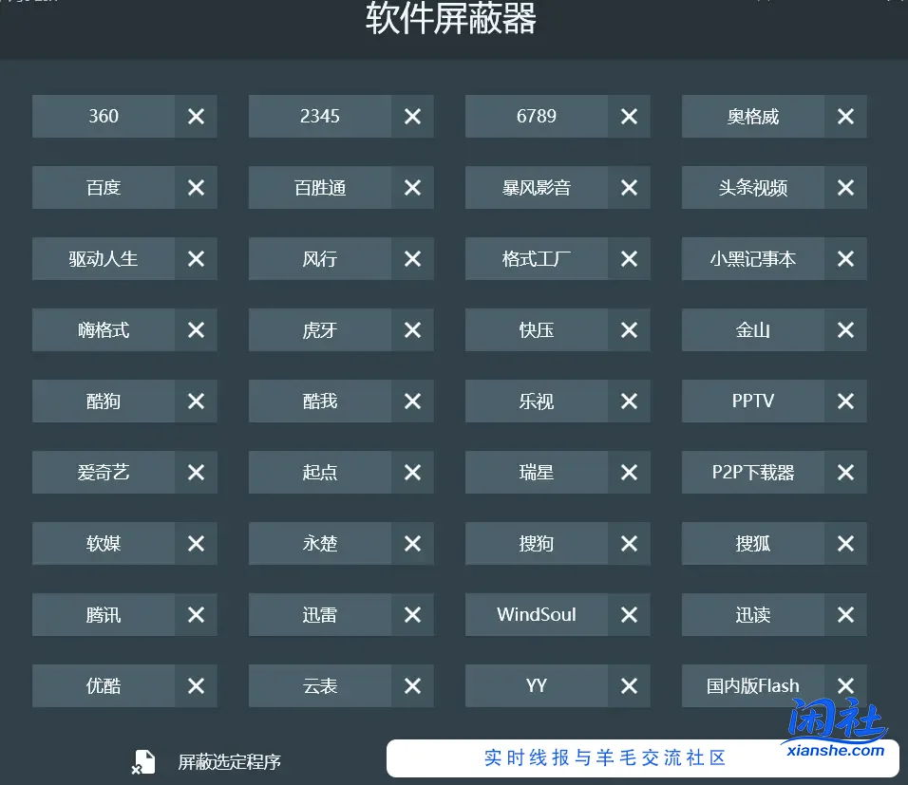Remove 迅雷 using its X icon
908x785 pixels.
pos(412,614)
